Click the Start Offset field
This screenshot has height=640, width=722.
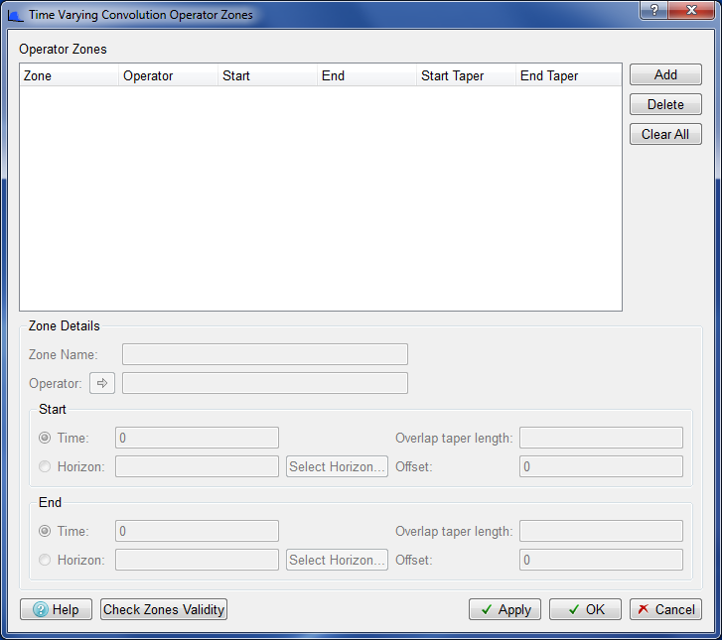point(602,466)
